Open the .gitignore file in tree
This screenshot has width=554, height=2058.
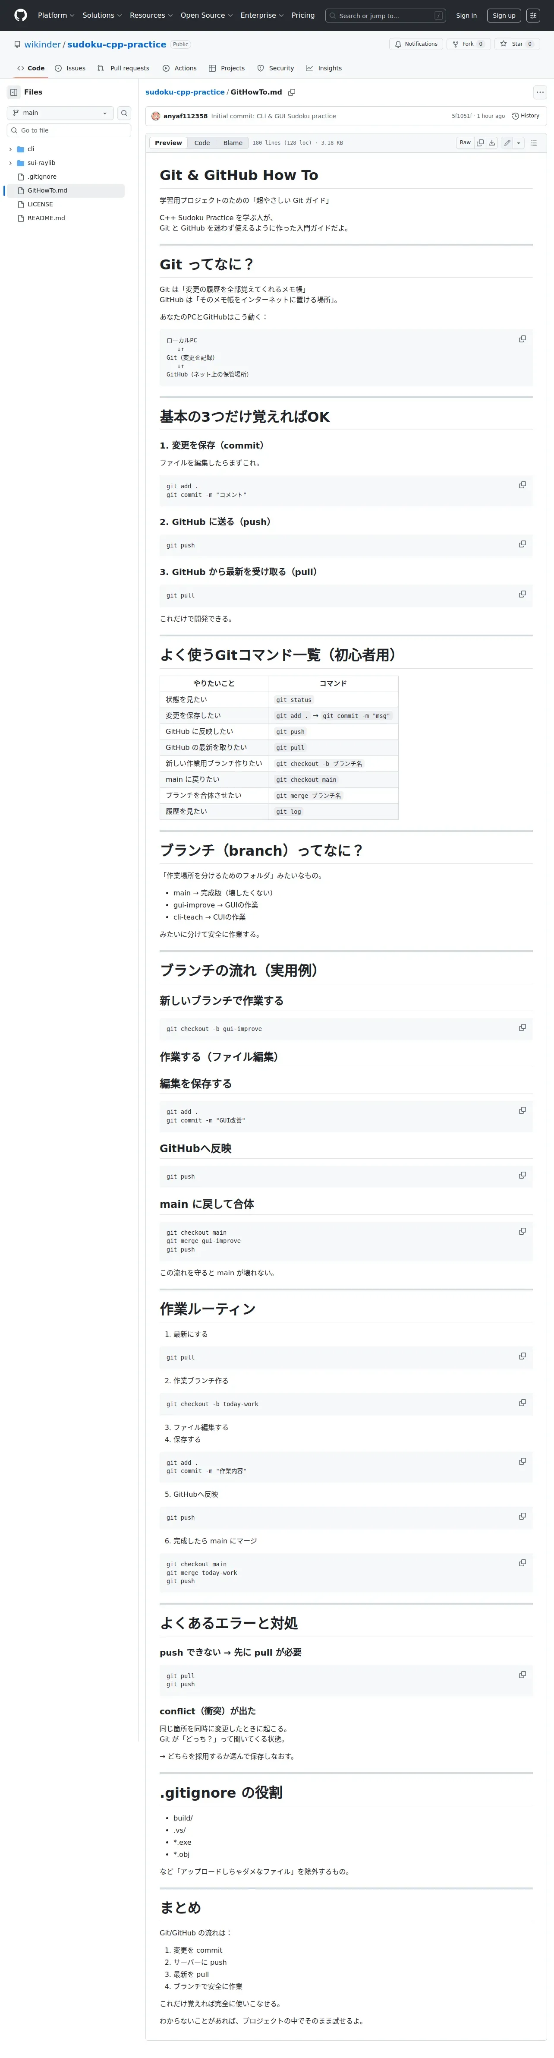tap(41, 177)
